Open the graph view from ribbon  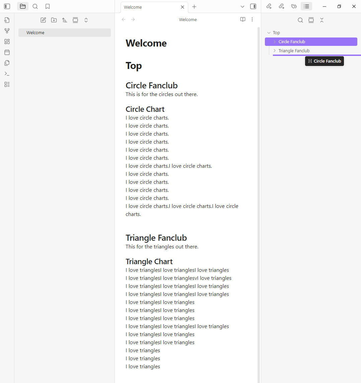point(7,31)
